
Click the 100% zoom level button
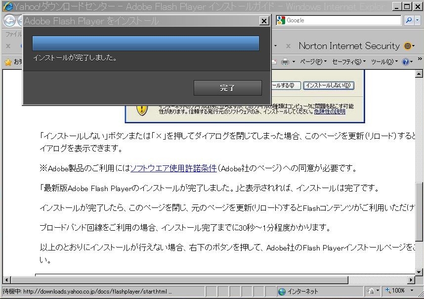(395, 291)
